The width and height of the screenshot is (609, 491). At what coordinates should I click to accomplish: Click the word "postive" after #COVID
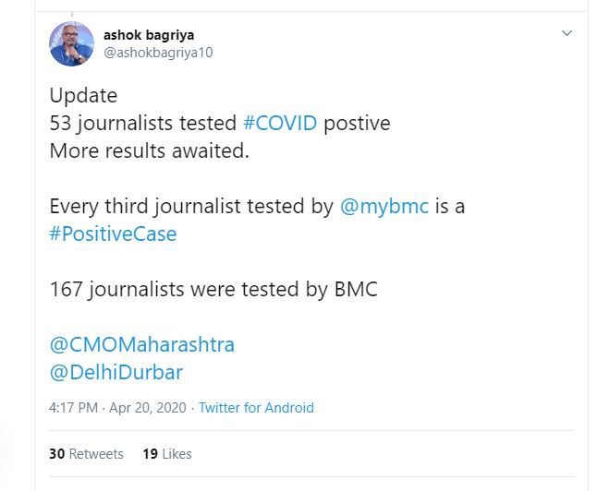(x=357, y=124)
